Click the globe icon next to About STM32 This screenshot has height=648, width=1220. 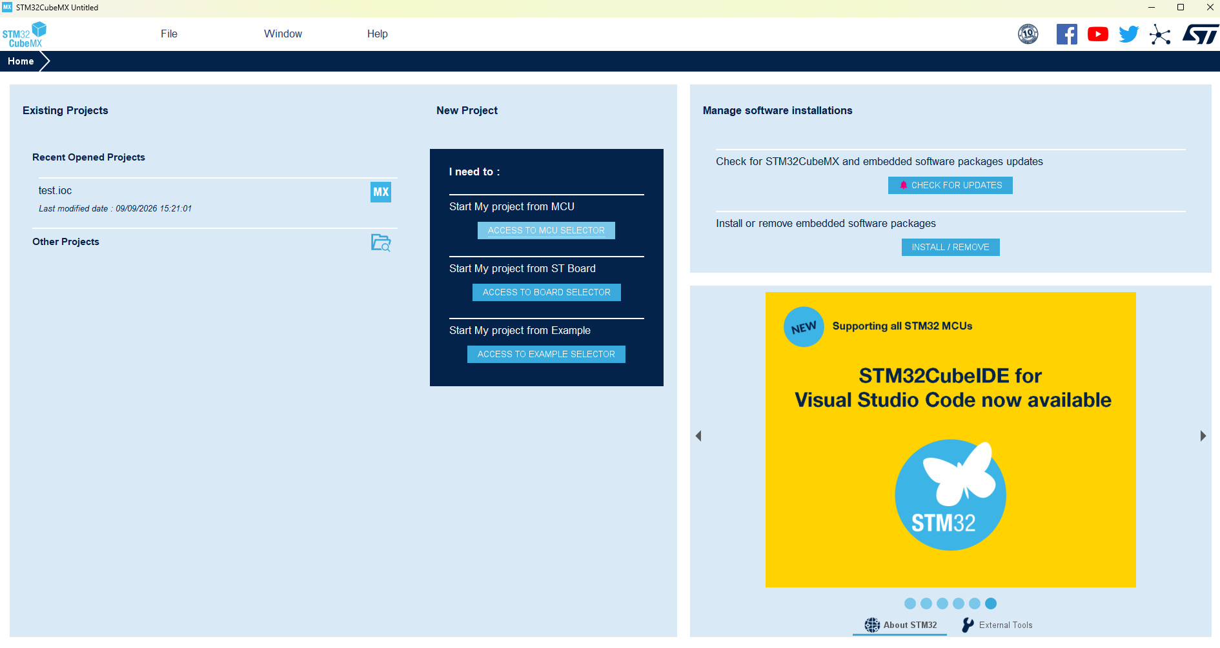872,625
